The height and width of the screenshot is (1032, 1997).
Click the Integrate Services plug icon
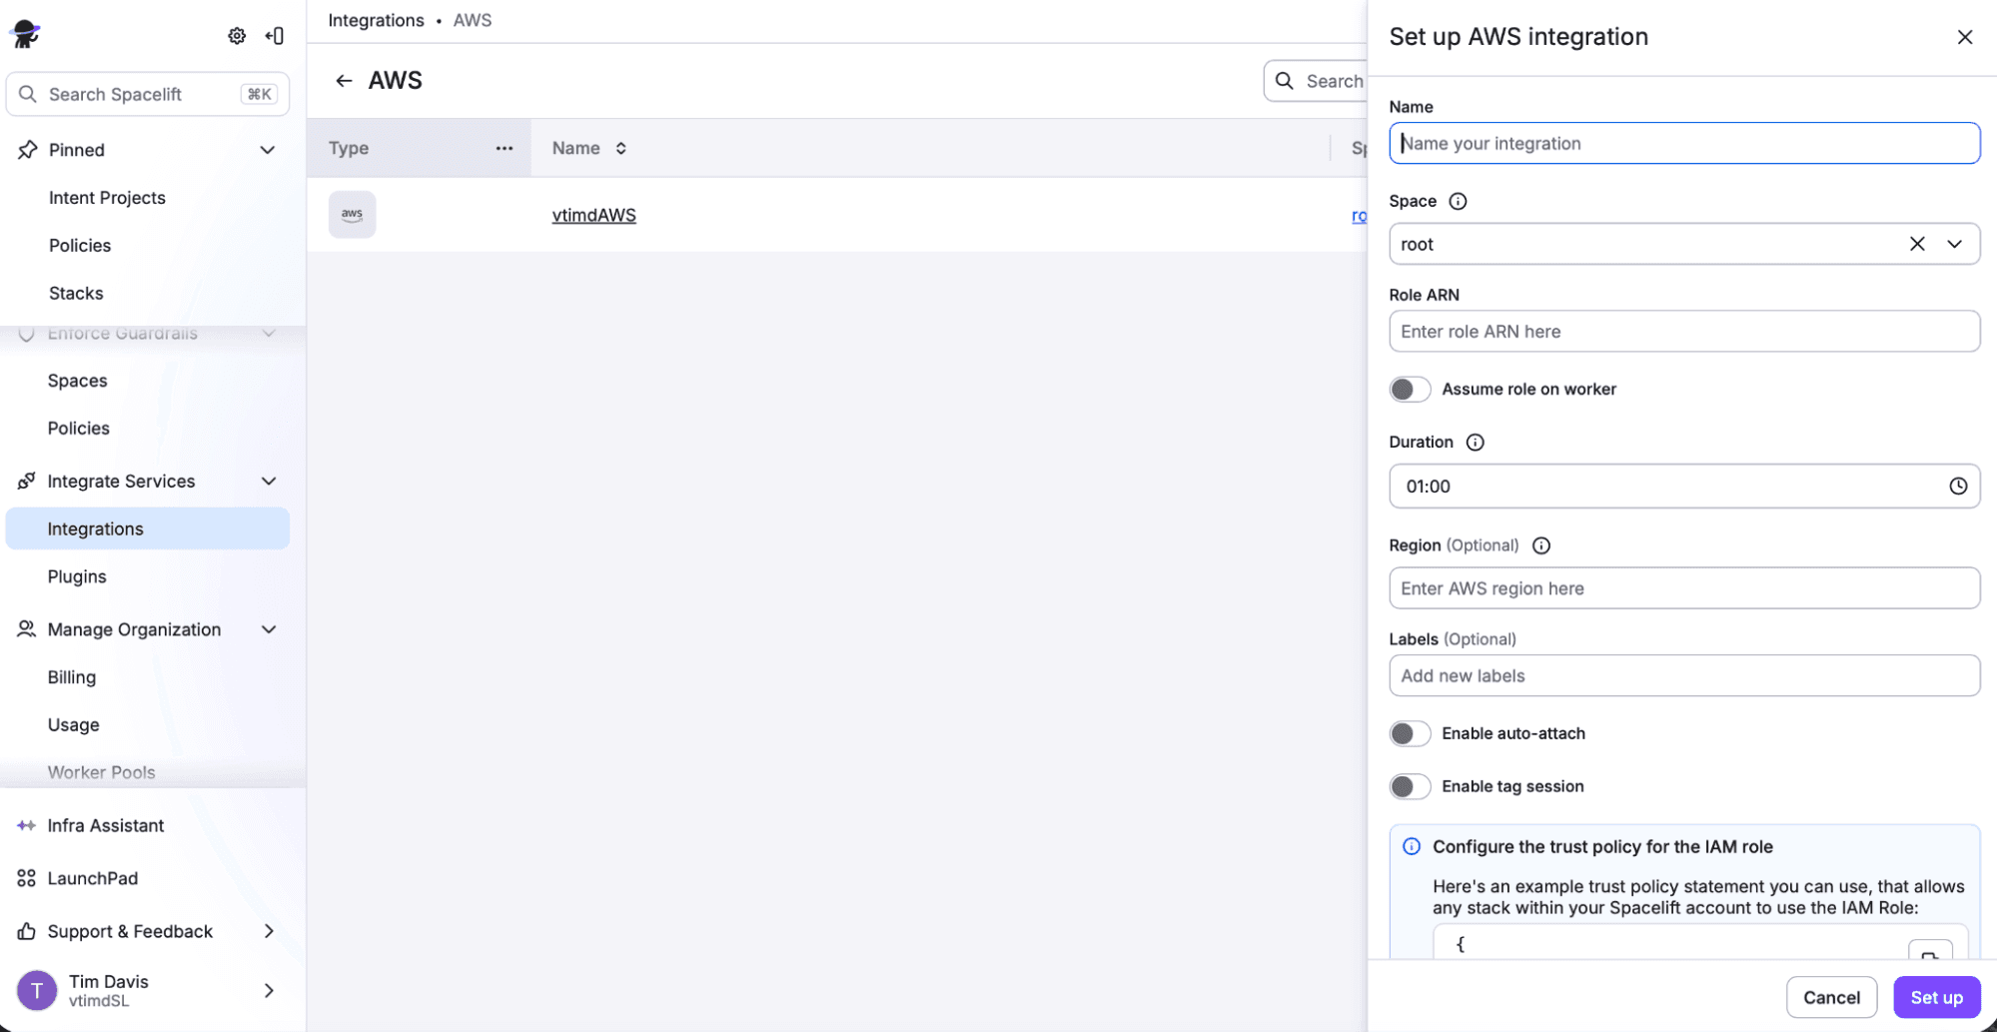coord(26,481)
